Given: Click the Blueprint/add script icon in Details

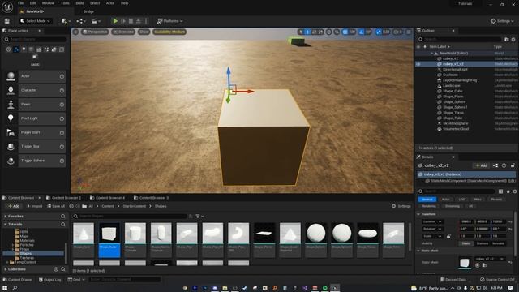Looking at the screenshot, I should (495, 165).
